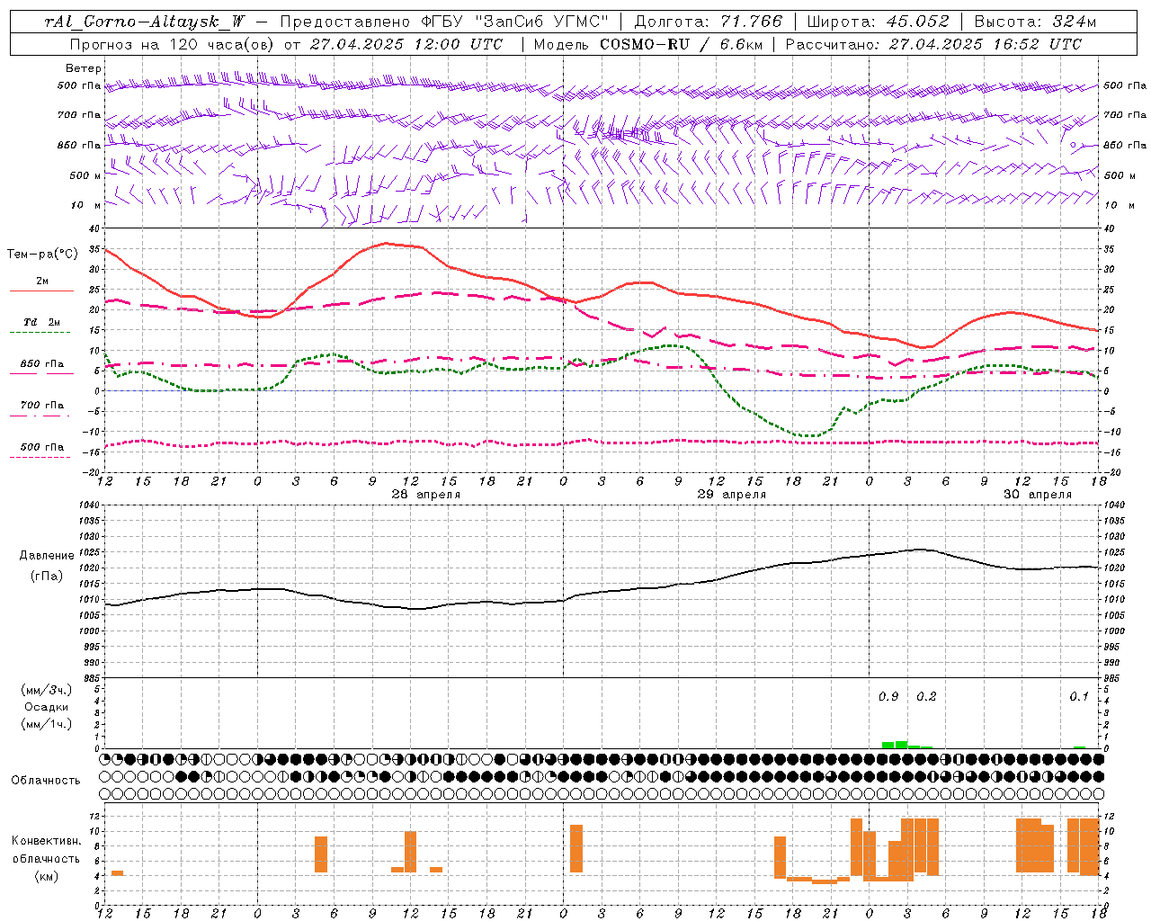Select the 700 гПа temperature legend entry
The width and height of the screenshot is (1151, 921).
coord(42,405)
